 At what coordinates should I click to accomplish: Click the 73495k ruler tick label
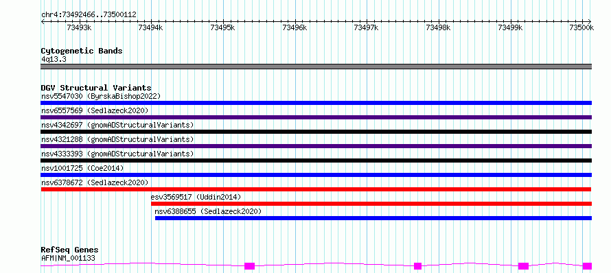click(222, 27)
